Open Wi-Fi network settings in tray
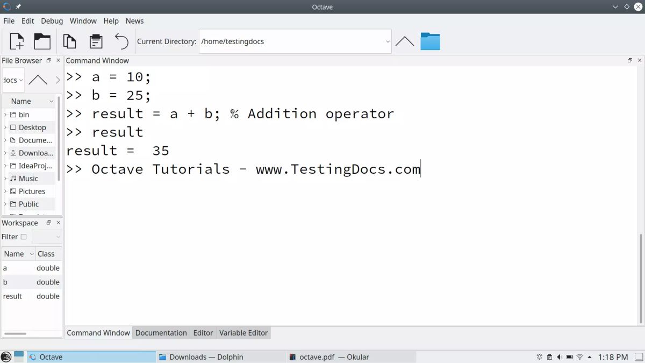The height and width of the screenshot is (363, 645). click(x=580, y=357)
